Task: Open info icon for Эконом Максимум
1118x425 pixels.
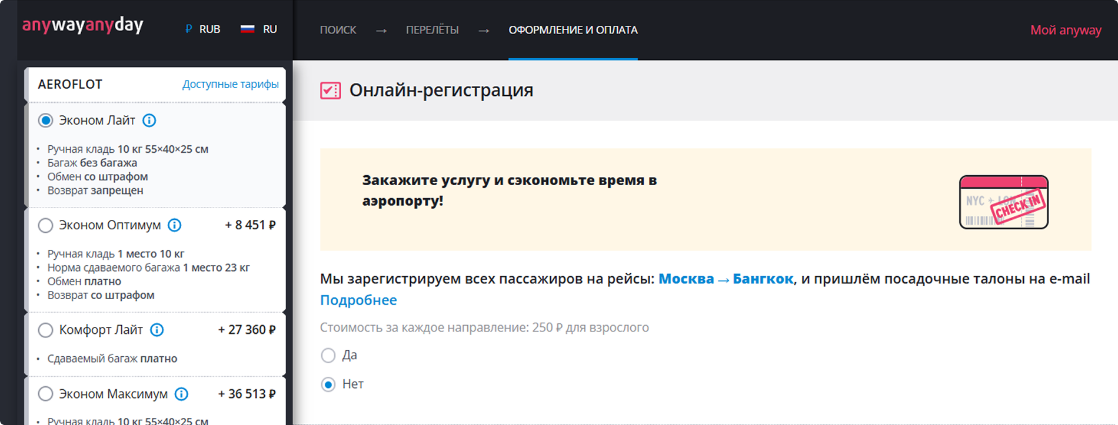Action: [x=182, y=394]
